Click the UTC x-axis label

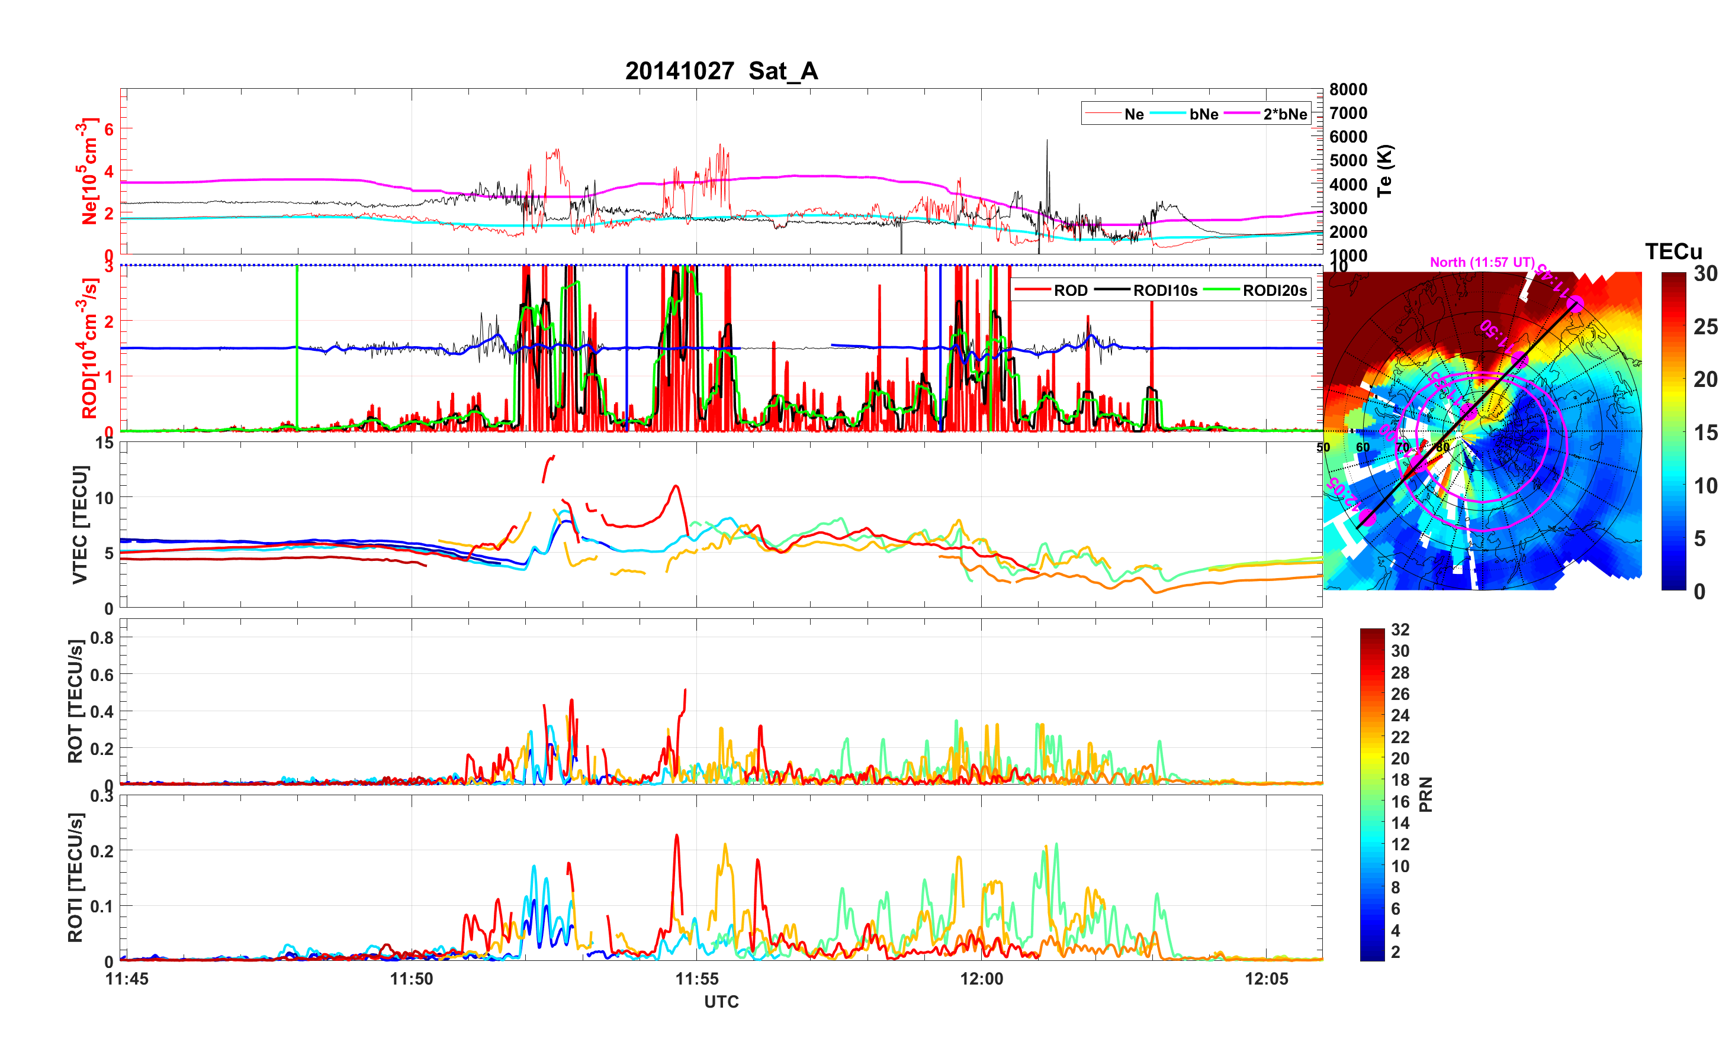[x=721, y=1001]
